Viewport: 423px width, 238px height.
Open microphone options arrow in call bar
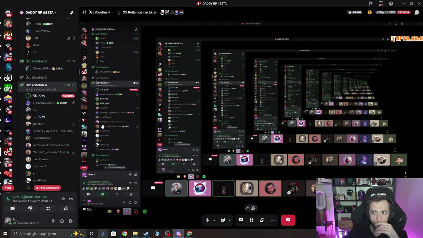(x=214, y=220)
